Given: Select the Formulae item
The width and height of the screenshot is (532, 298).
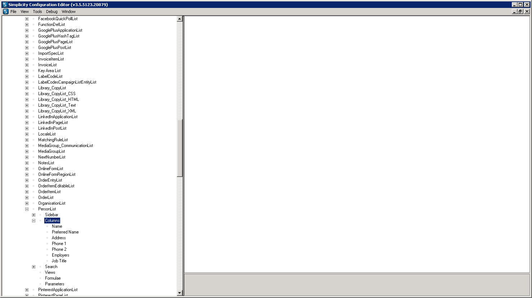Looking at the screenshot, I should 53,278.
